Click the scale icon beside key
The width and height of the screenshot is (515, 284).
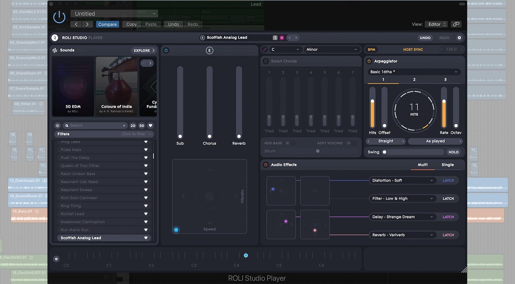click(265, 49)
